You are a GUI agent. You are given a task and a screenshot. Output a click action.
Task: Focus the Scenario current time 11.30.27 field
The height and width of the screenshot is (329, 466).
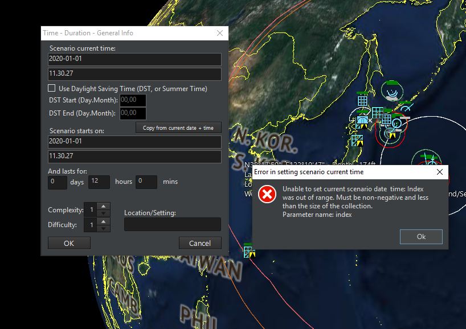pos(134,74)
